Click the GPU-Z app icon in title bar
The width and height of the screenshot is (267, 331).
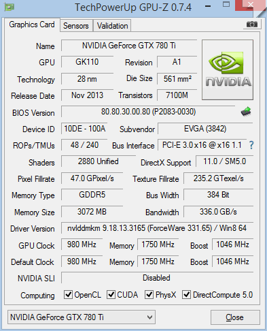(x=10, y=7)
